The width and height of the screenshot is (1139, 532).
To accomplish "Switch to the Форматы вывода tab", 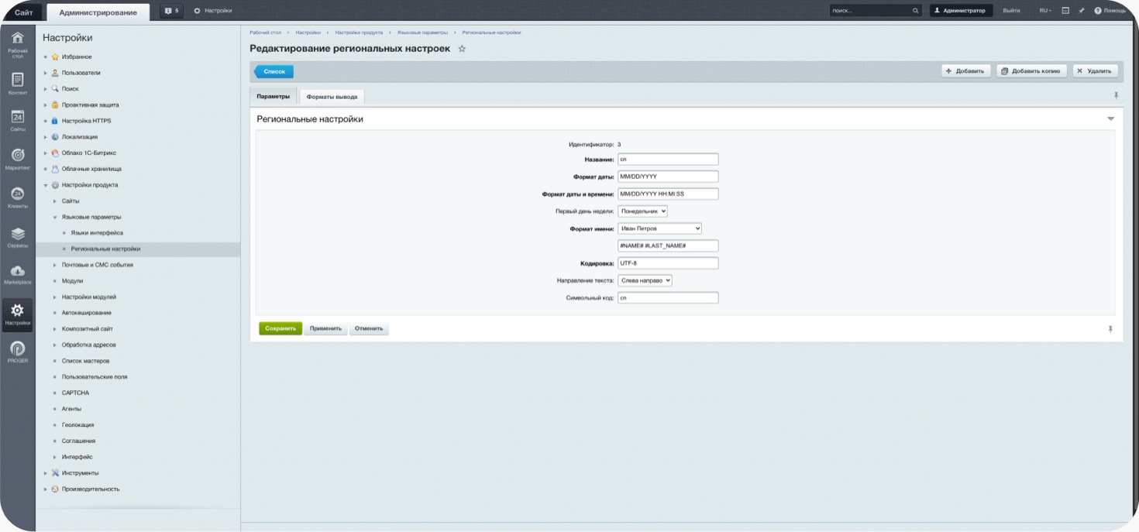I will [x=332, y=97].
